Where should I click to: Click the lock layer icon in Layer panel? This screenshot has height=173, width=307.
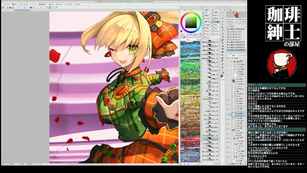pos(235,58)
